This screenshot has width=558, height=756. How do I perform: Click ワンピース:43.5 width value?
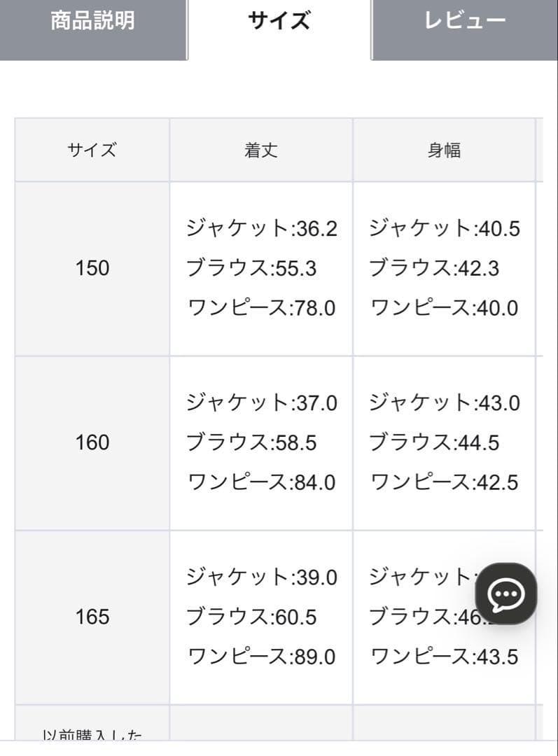pyautogui.click(x=444, y=657)
